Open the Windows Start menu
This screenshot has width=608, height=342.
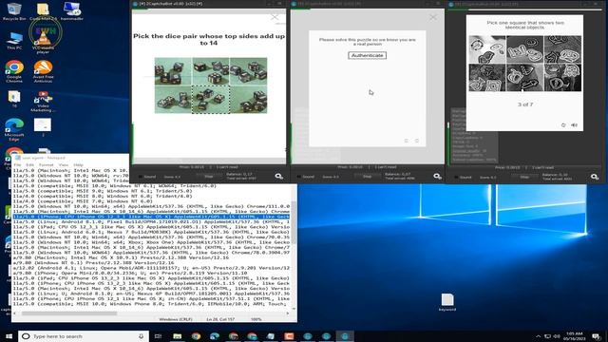[9, 336]
